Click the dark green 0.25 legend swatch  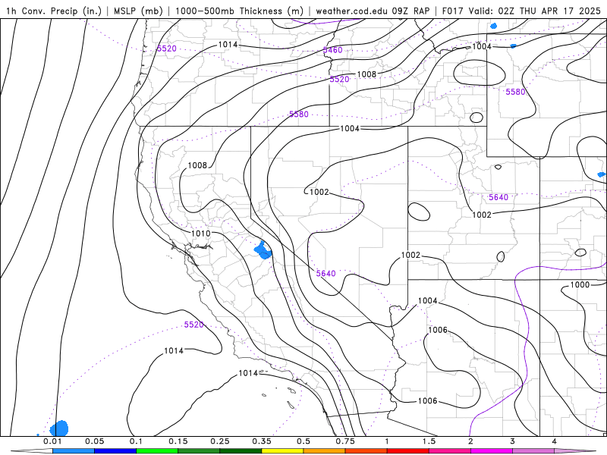(x=241, y=451)
